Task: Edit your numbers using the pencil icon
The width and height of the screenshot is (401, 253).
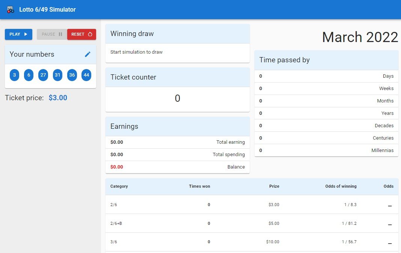Action: tap(87, 54)
